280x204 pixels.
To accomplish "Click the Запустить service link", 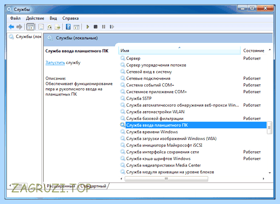I will [55, 63].
